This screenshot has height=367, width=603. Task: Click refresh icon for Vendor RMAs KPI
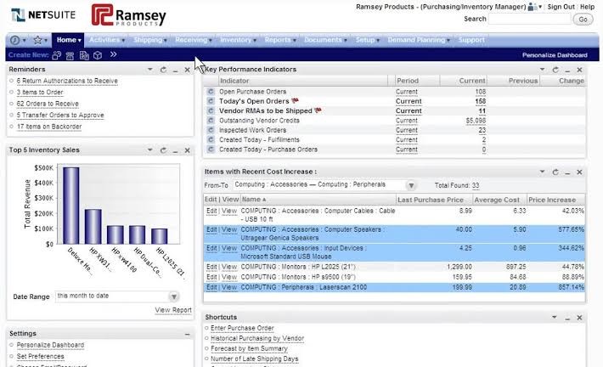[211, 110]
